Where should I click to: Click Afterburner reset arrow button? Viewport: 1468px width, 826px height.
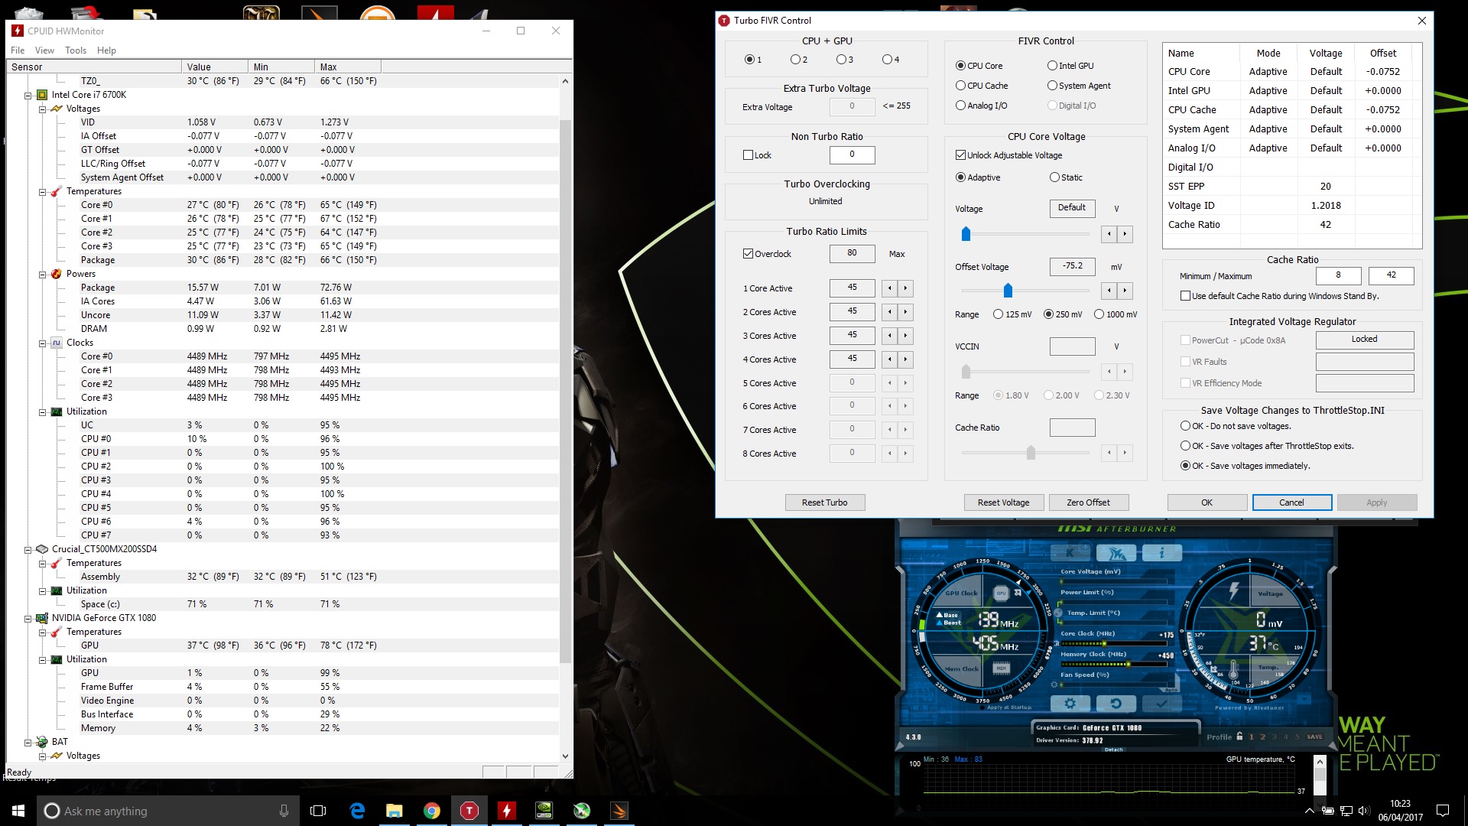coord(1116,704)
